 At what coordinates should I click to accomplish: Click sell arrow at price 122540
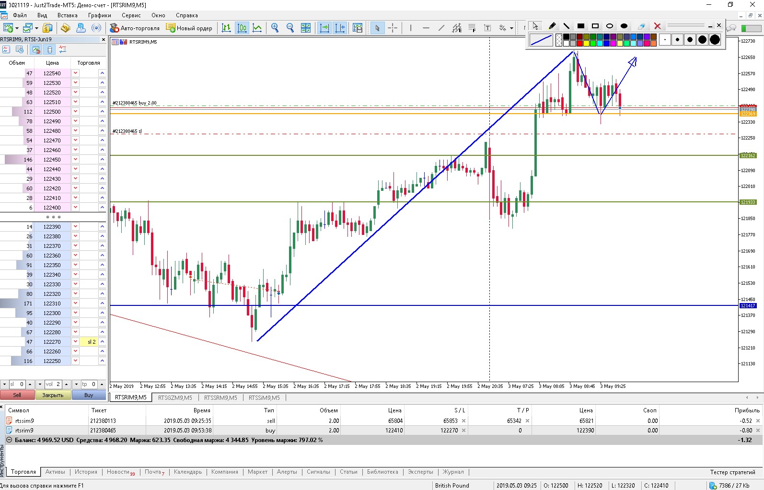click(x=75, y=73)
